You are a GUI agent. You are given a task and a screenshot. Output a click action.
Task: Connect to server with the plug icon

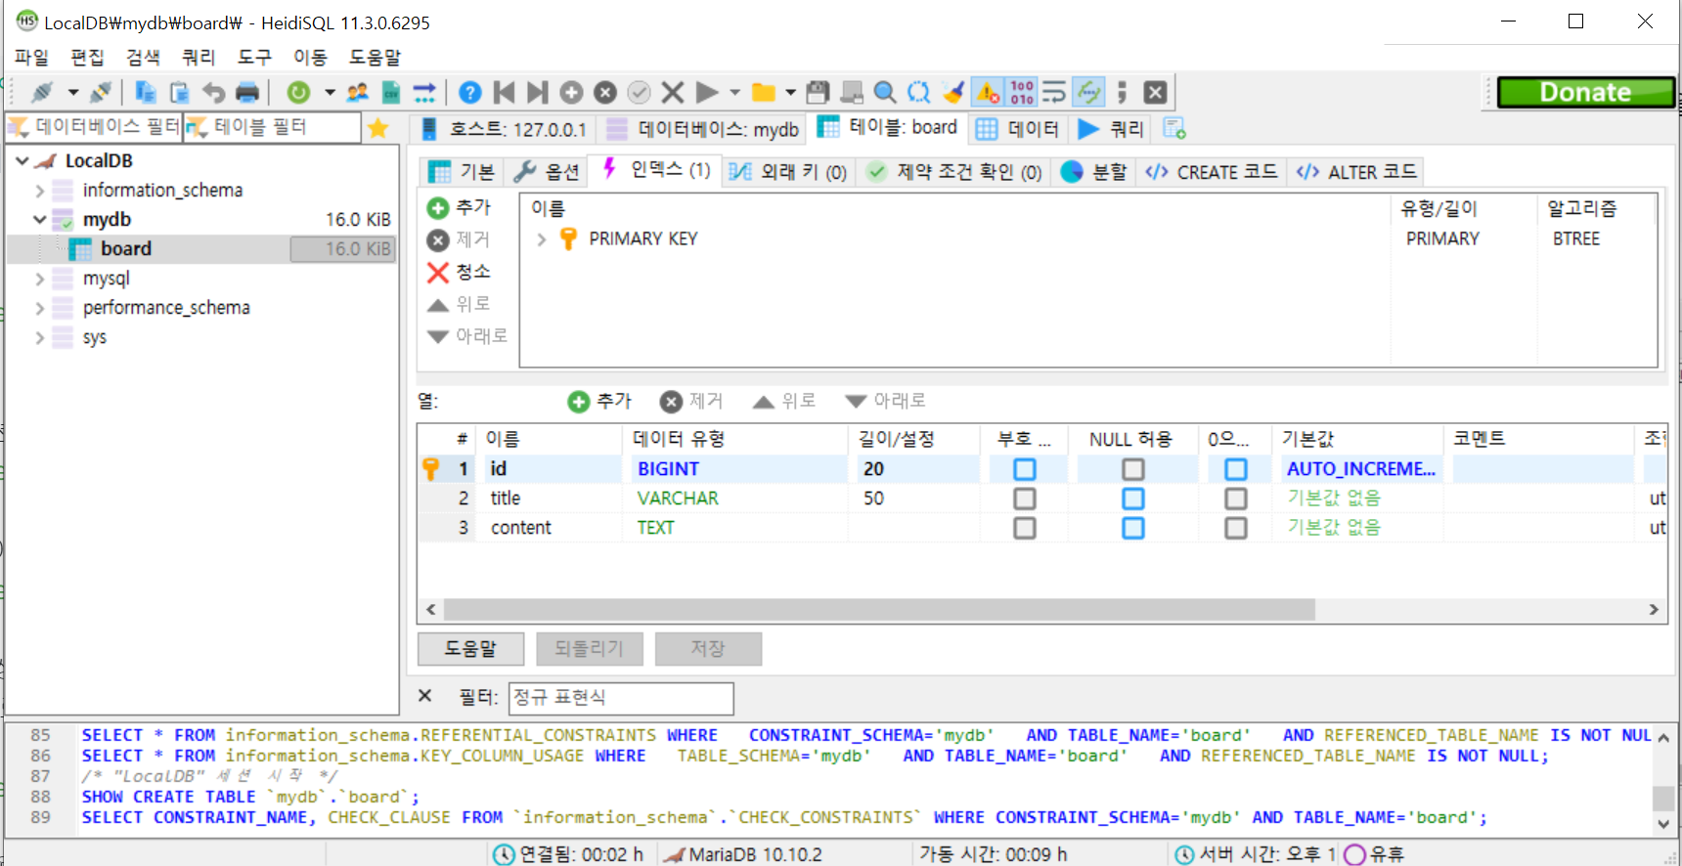click(41, 92)
